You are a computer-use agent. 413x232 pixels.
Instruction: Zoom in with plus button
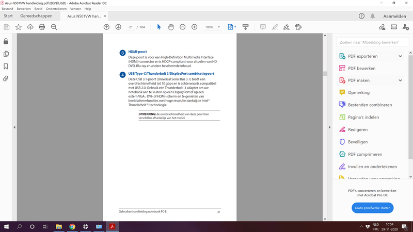[195, 27]
